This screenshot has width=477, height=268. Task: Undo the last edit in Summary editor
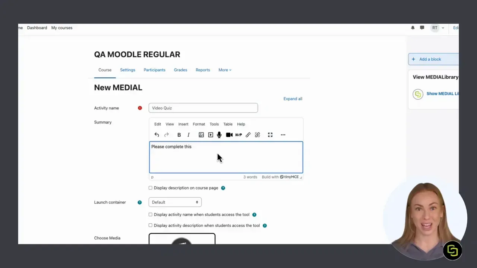[157, 135]
